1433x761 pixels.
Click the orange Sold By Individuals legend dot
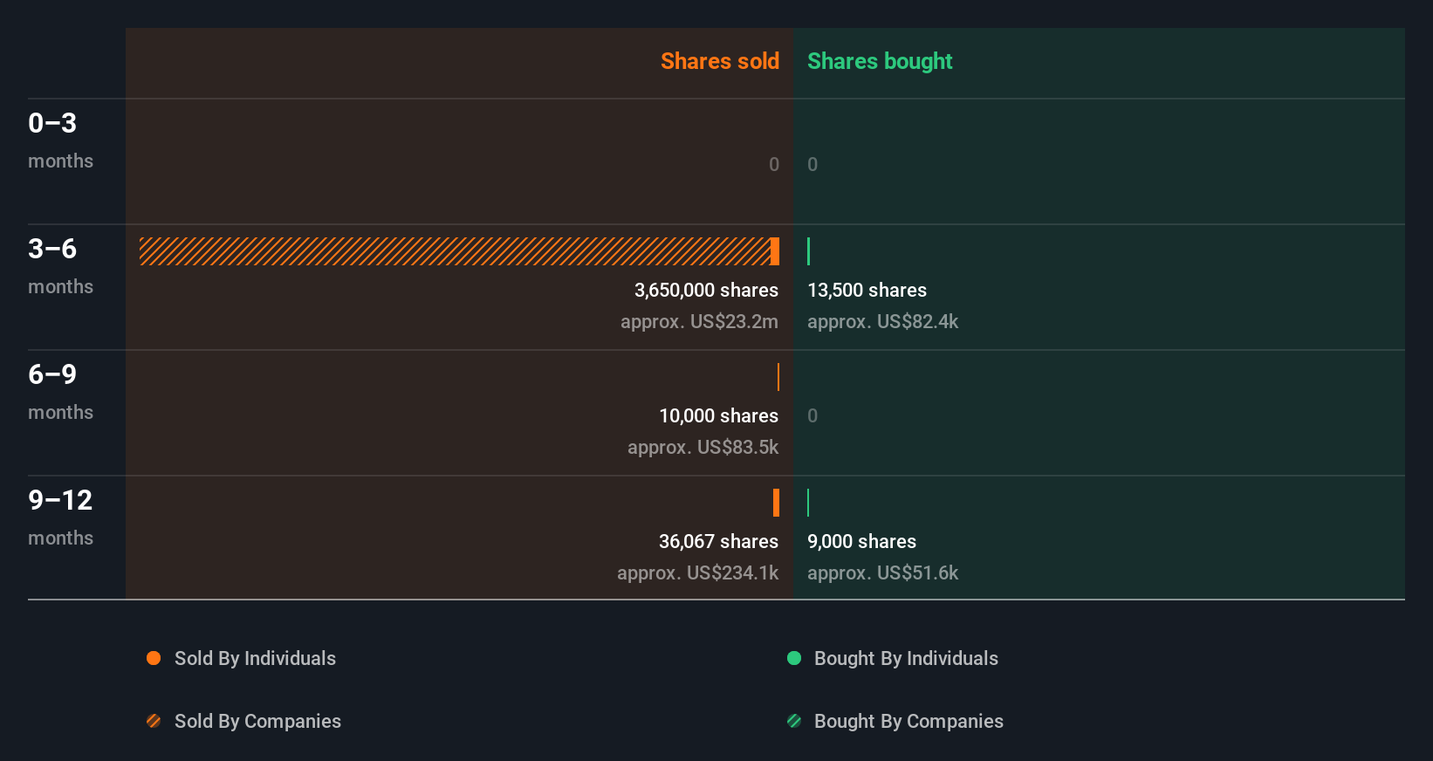154,658
